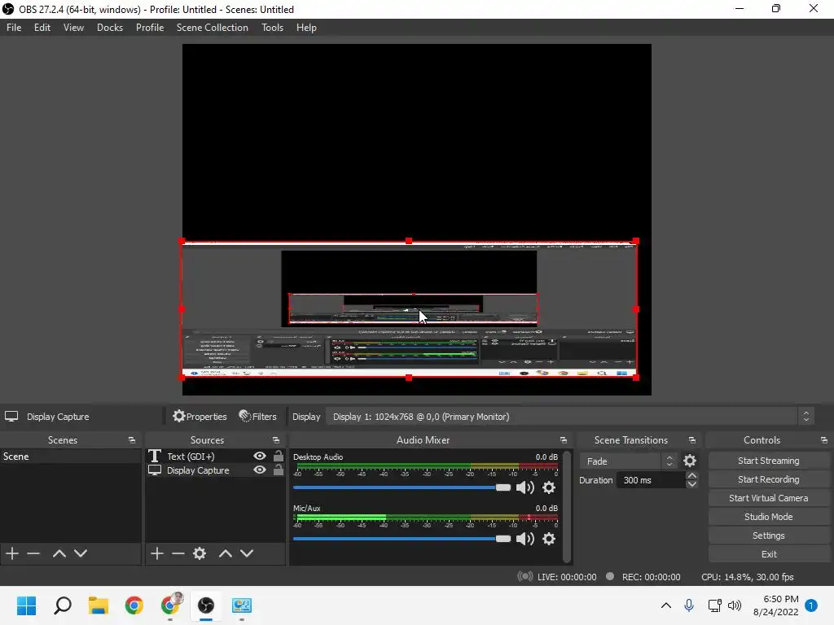Click the taskbar microphone icon
This screenshot has width=834, height=625.
coord(689,605)
